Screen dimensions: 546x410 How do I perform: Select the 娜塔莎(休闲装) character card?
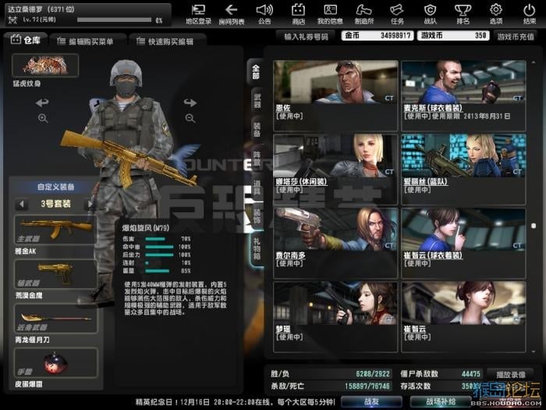(x=335, y=169)
